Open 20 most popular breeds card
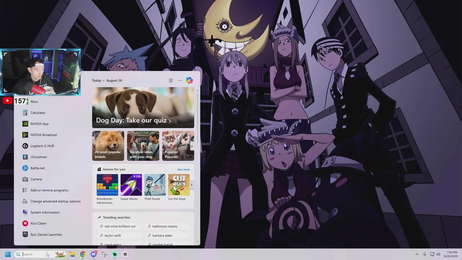This screenshot has width=462, height=260. point(108,146)
